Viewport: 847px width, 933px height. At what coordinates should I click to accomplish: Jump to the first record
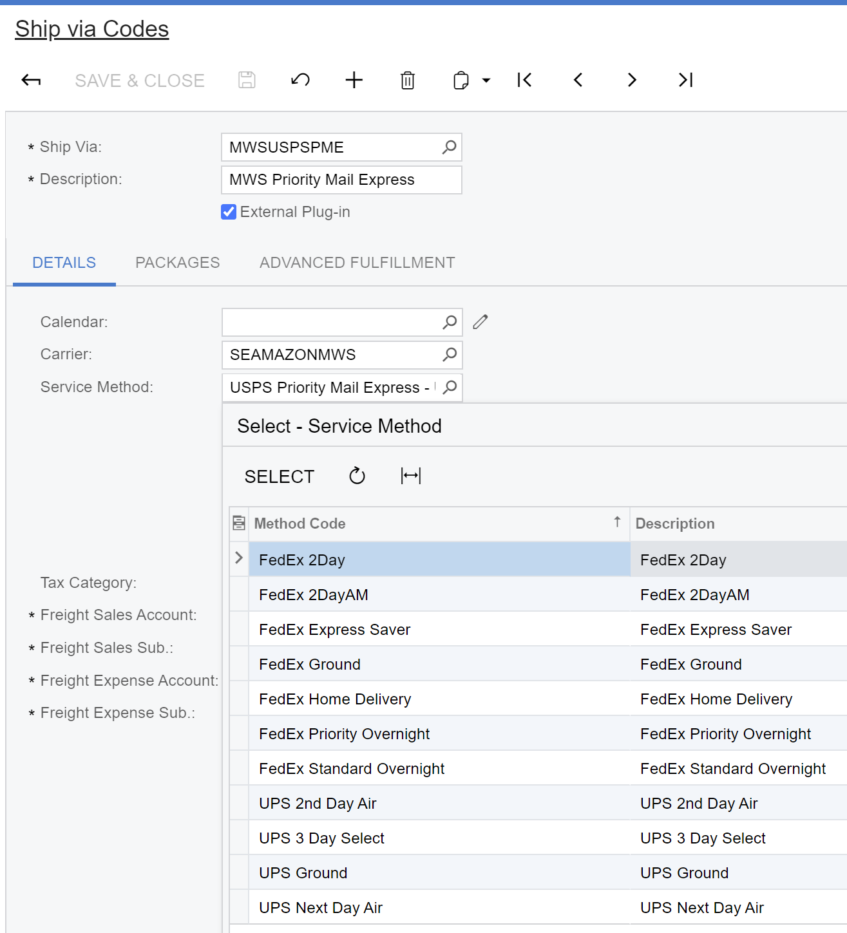point(525,80)
